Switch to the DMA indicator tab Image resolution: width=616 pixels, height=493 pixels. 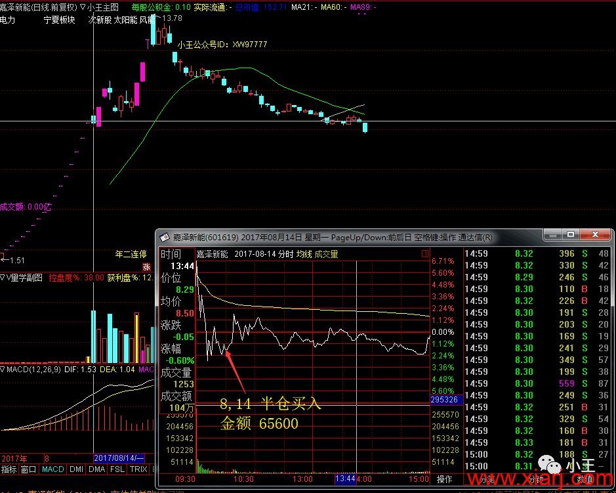click(x=96, y=469)
